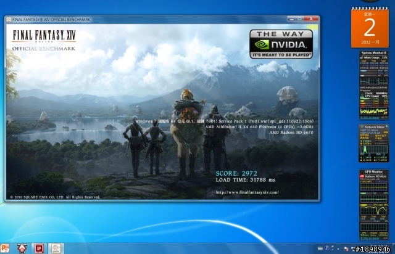Select the red square app taskbar button

pos(39,248)
